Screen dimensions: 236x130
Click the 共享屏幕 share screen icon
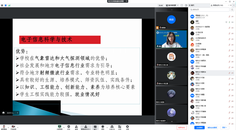coord(60,127)
